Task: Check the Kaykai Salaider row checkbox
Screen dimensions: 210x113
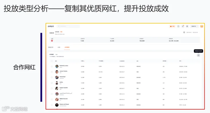Action: 52,88
